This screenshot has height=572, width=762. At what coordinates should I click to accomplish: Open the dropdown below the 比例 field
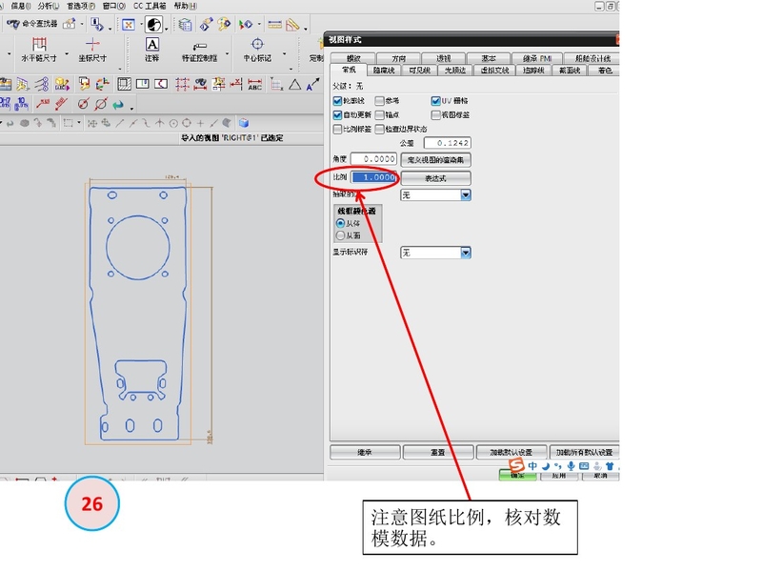[x=466, y=195]
